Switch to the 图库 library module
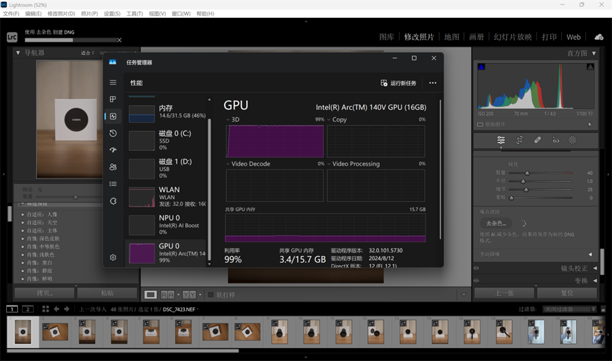The image size is (612, 361). 386,37
